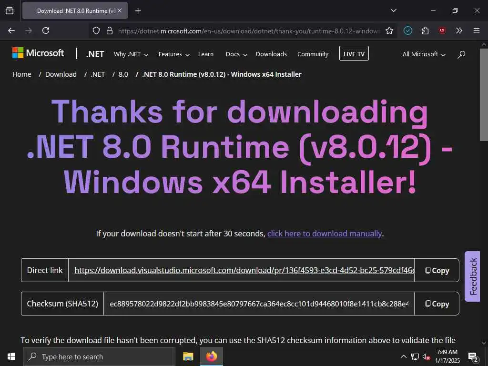Open the site search magnifier icon
Viewport: 488px width, 366px height.
461,54
